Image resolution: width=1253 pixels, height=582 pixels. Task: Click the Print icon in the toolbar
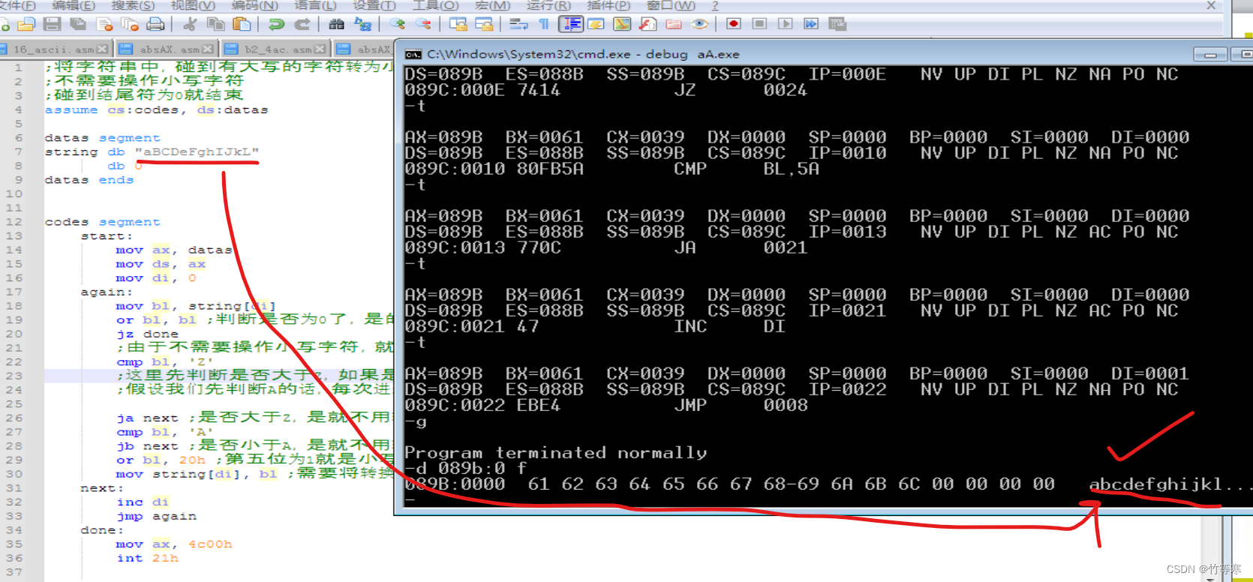point(155,25)
